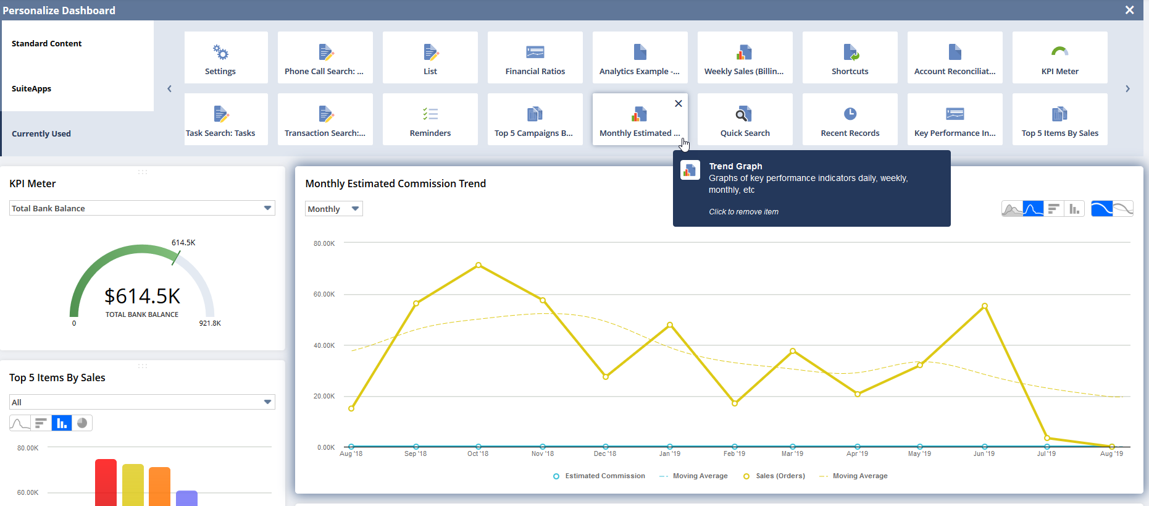Image resolution: width=1149 pixels, height=506 pixels.
Task: Enable overlapping curves graph mode
Action: [x=1123, y=209]
